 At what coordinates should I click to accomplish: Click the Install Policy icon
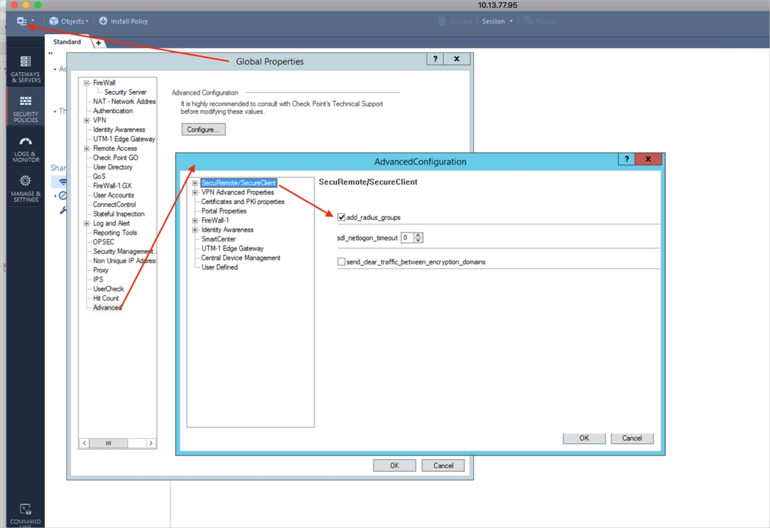click(x=103, y=21)
